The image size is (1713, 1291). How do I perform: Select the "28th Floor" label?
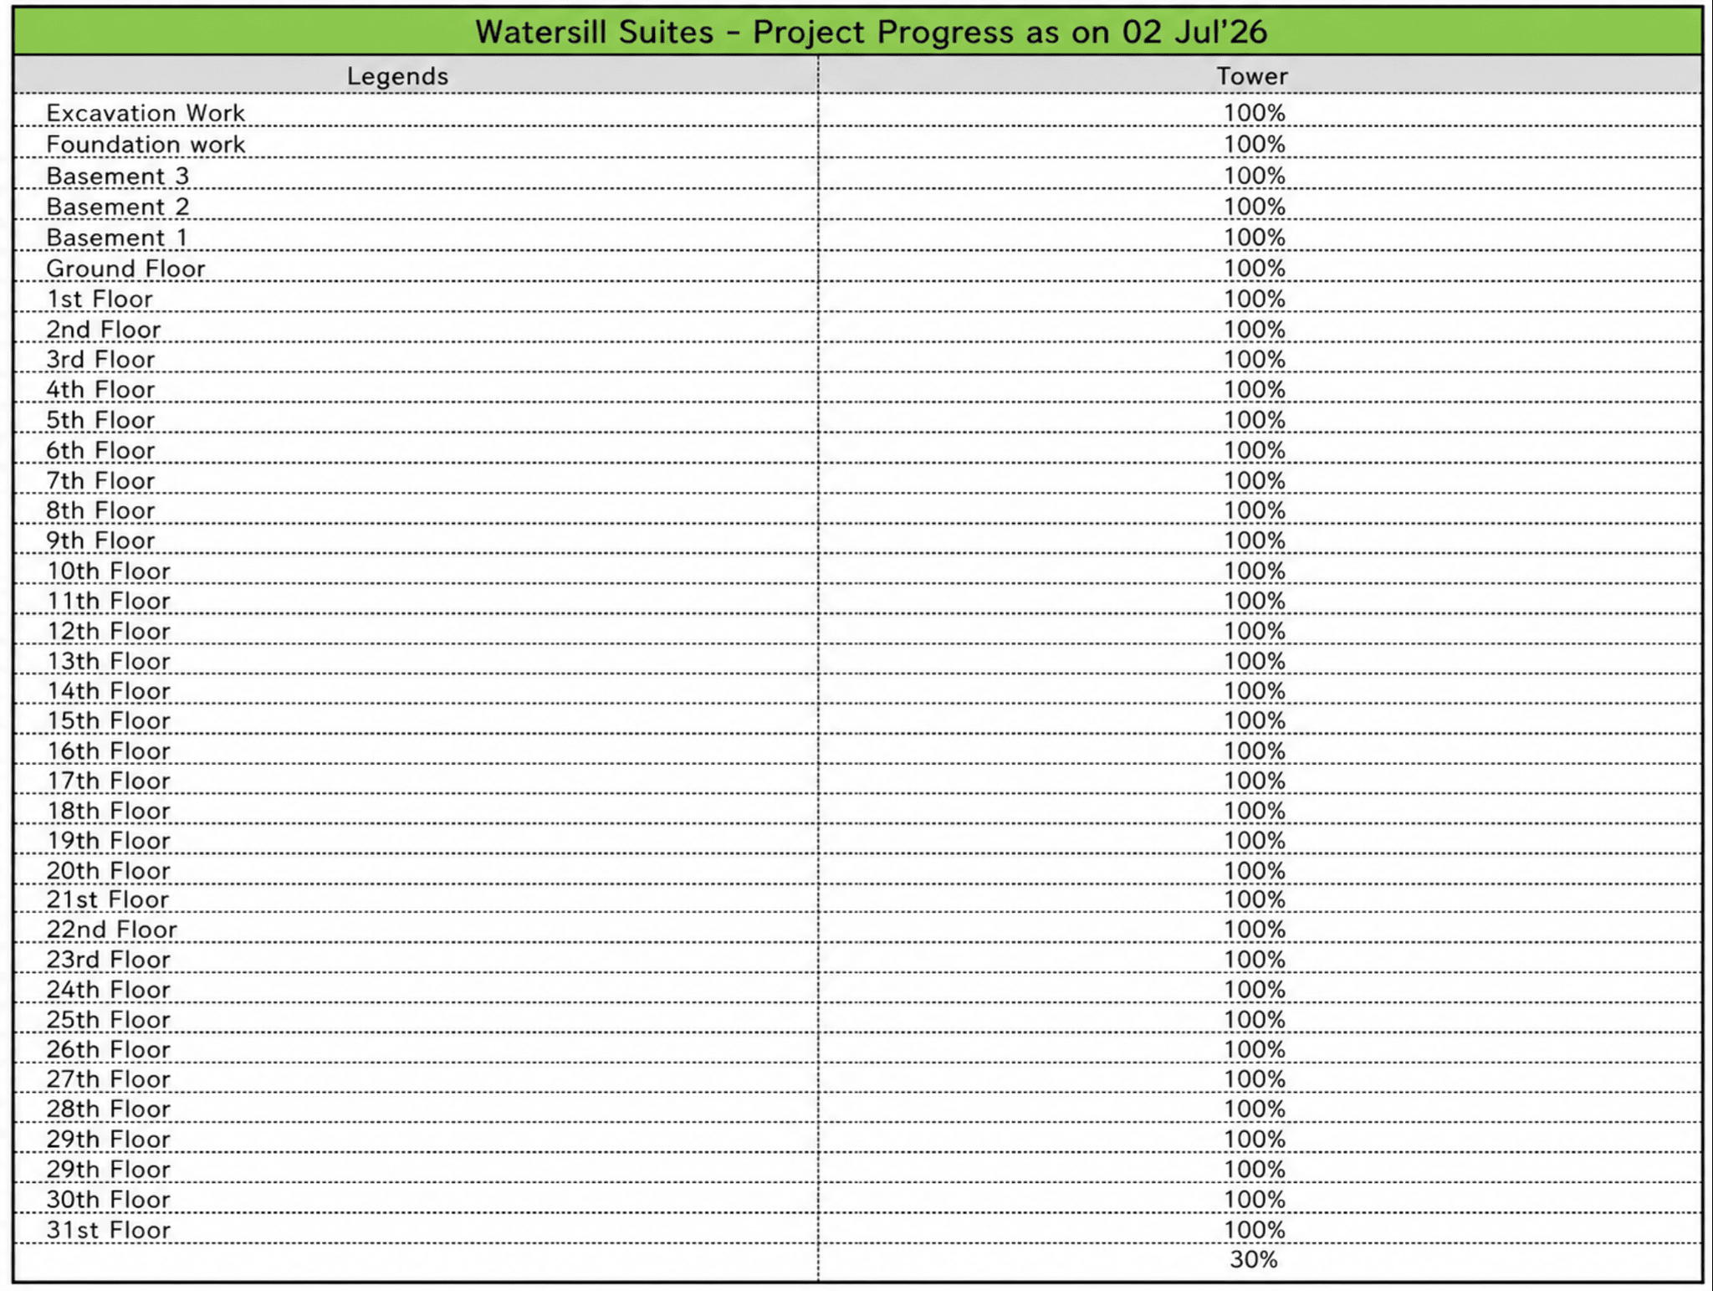tap(108, 1109)
